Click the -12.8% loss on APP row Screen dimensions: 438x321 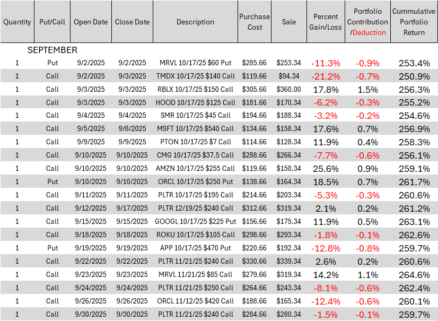tap(326, 248)
